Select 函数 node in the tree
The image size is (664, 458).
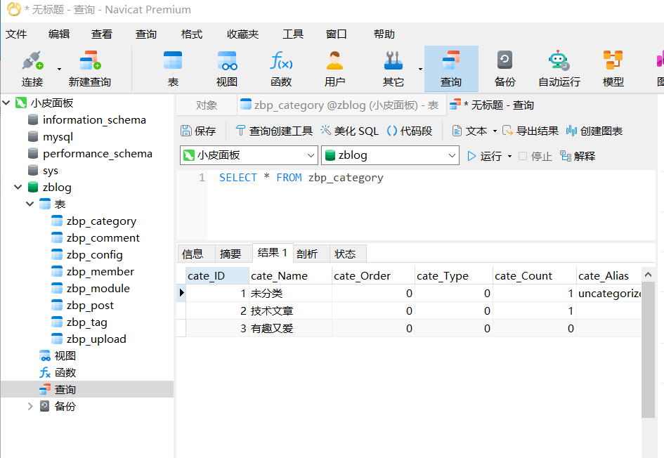pos(65,372)
